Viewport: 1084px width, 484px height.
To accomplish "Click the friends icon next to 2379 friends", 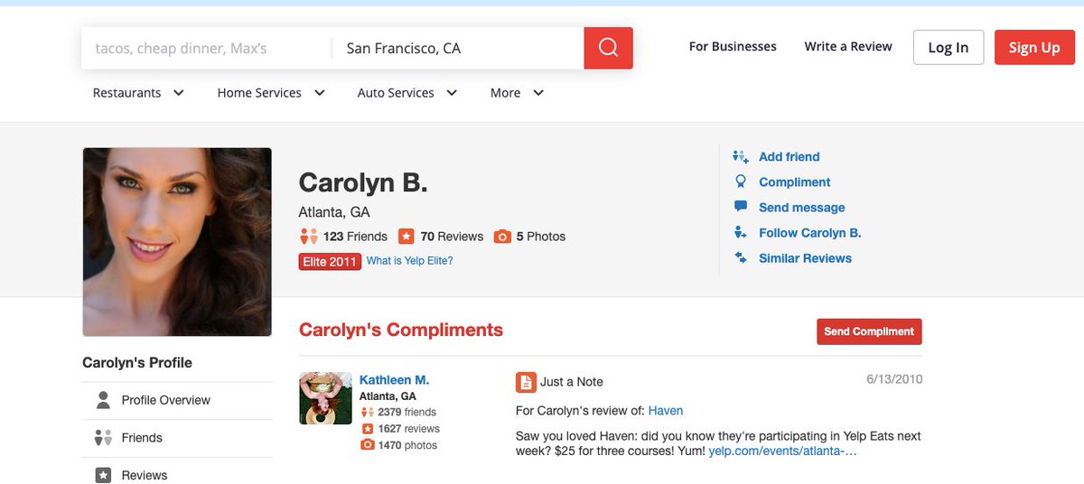I will click(368, 413).
